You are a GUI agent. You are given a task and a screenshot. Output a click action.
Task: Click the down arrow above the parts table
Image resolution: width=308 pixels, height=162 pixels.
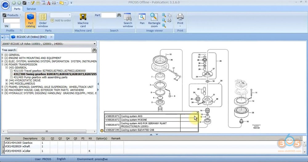click(x=157, y=135)
